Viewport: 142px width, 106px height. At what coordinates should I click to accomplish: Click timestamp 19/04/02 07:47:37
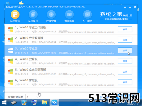47,74
